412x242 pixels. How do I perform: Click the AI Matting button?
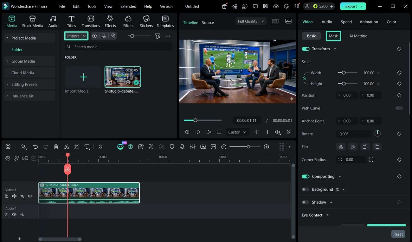[x=358, y=36]
